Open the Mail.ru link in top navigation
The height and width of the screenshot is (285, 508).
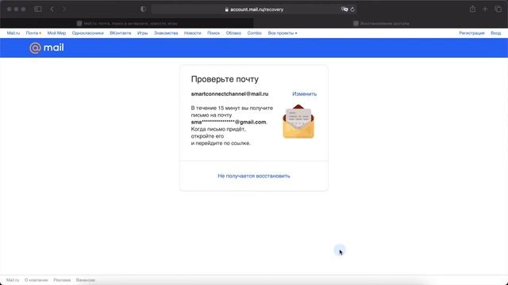click(x=13, y=33)
